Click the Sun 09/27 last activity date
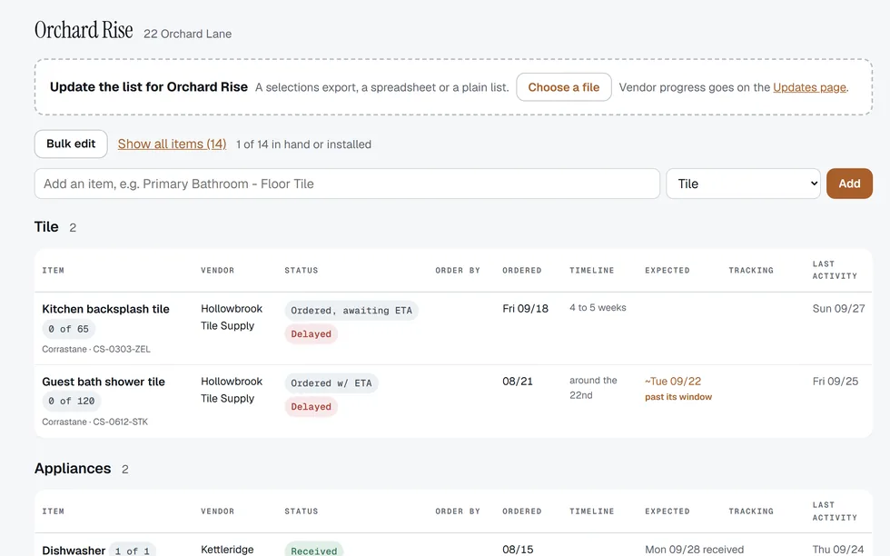The image size is (890, 556). [838, 308]
